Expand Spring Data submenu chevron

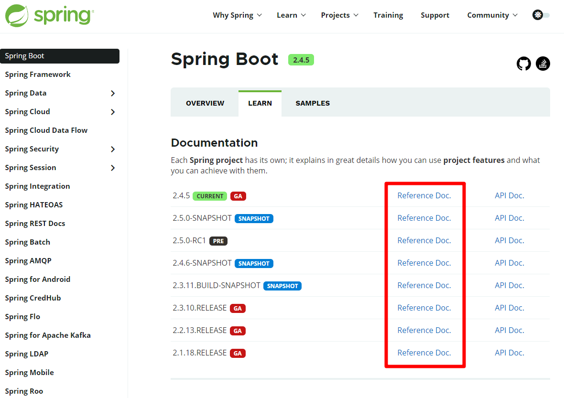coord(113,93)
